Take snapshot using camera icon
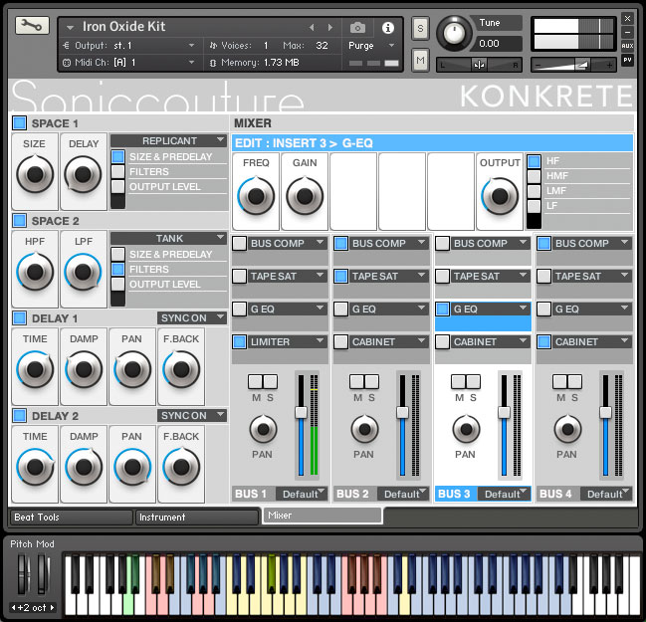Viewport: 646px width, 622px height. coord(357,28)
